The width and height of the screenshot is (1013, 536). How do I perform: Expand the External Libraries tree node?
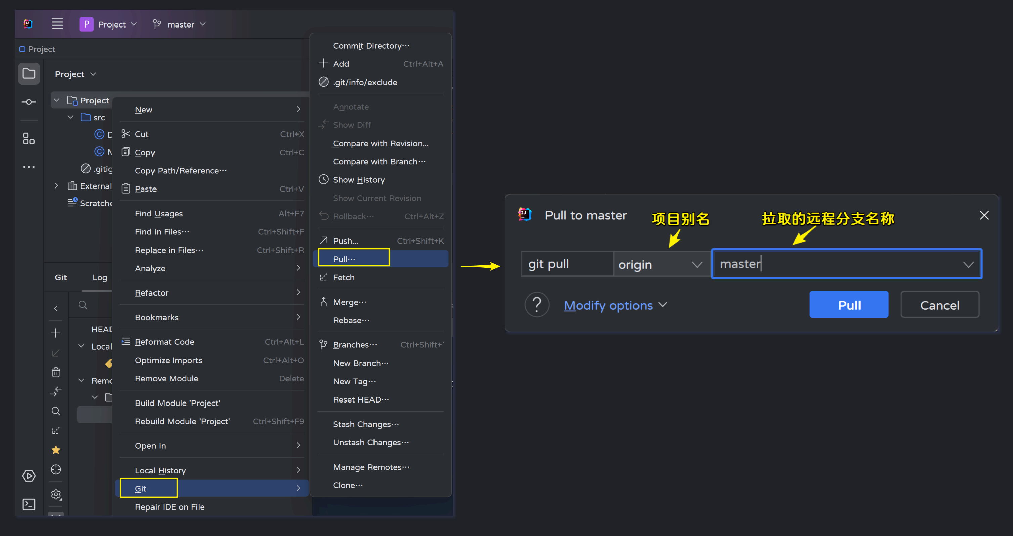[x=56, y=186]
